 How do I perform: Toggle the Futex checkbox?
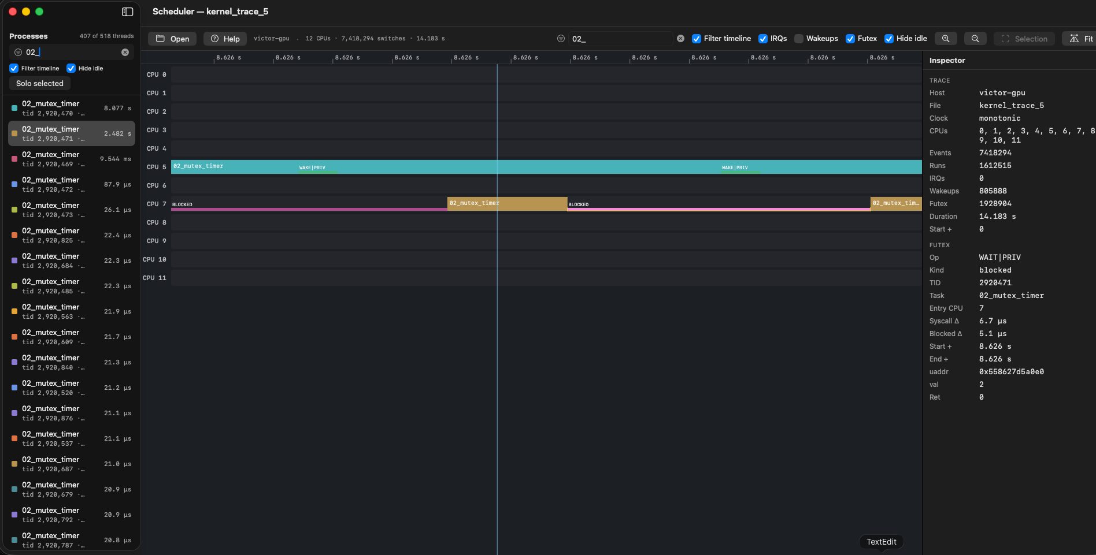coord(850,39)
